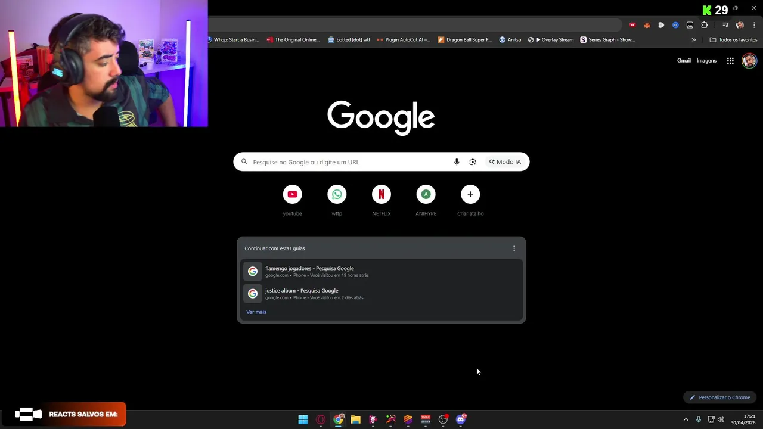The image size is (763, 429).
Task: Open the Imagens link
Action: click(x=706, y=61)
